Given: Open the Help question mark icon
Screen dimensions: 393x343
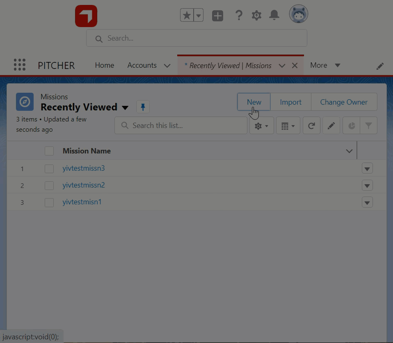Looking at the screenshot, I should (x=238, y=16).
